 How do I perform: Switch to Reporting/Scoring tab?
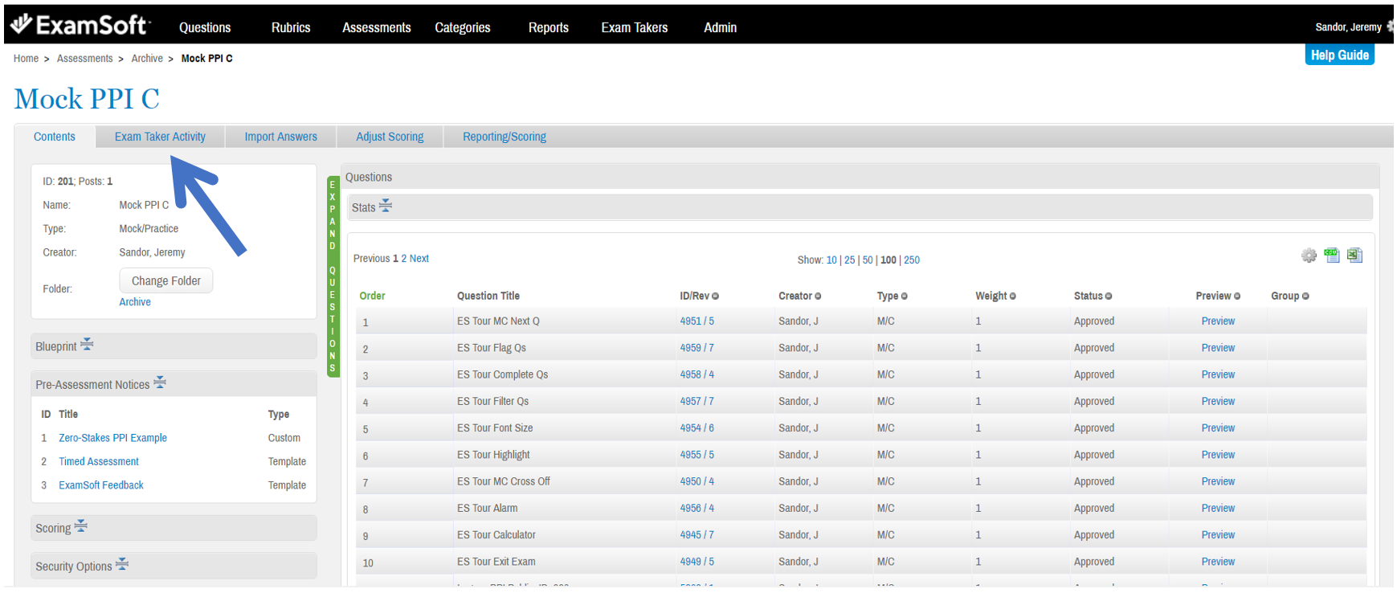click(x=504, y=137)
